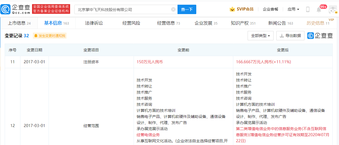Click the 变更后 column header
The width and height of the screenshot is (339, 145).
click(x=283, y=50)
